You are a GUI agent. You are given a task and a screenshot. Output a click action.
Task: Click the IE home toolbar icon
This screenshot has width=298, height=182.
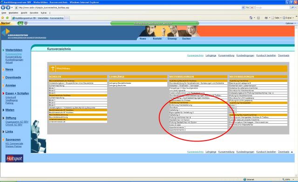coord(251,18)
